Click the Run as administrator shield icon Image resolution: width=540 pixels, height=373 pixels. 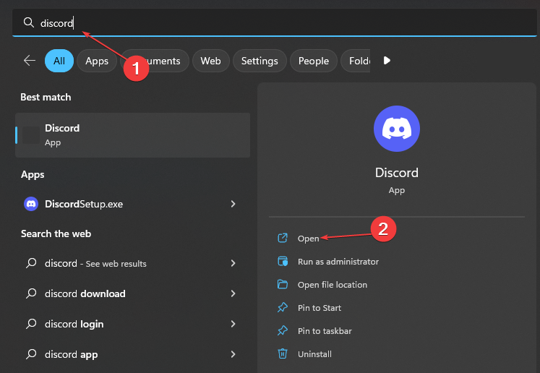click(x=283, y=261)
